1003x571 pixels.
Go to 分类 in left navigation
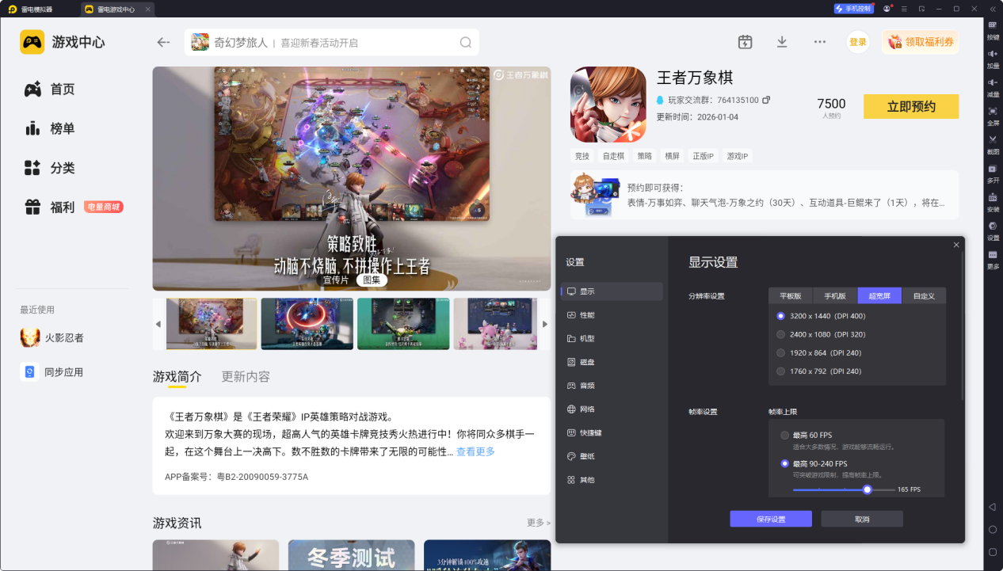(x=49, y=168)
